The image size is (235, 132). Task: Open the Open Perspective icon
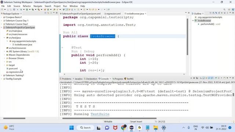[x=229, y=10]
